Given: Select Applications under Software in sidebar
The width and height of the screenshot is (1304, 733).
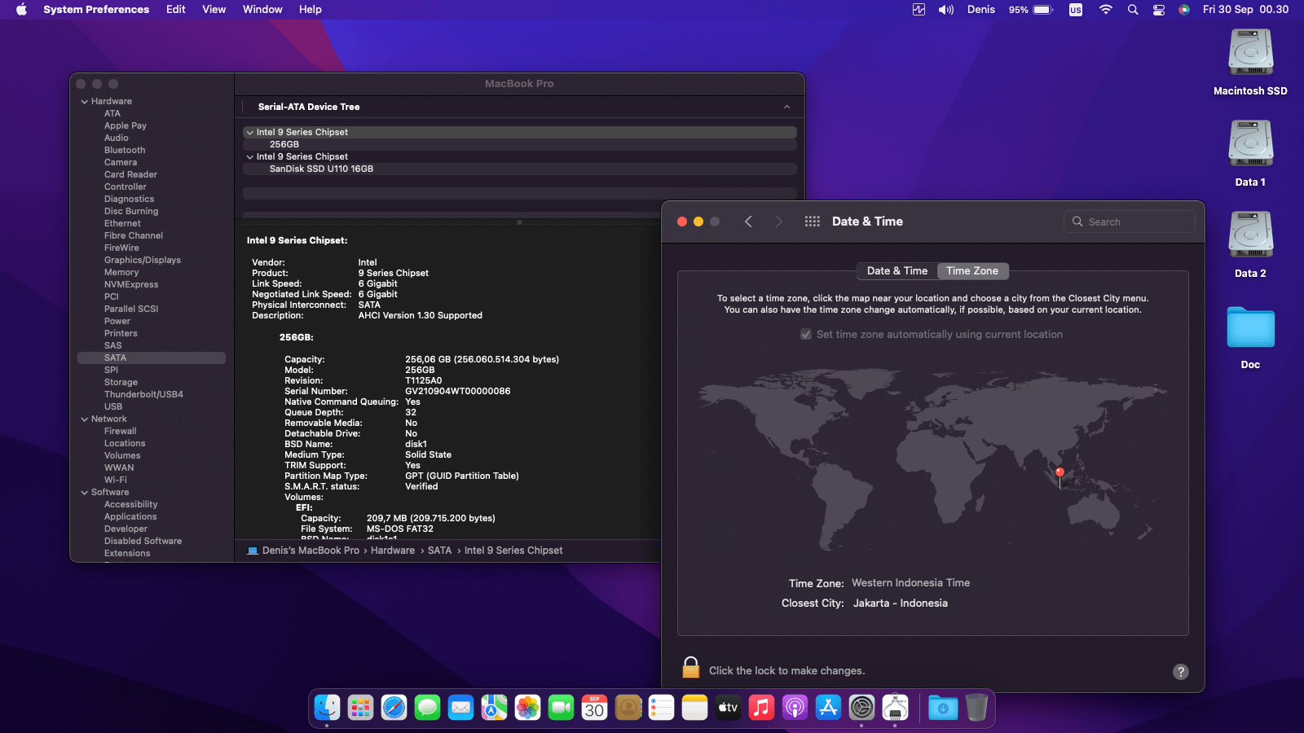Looking at the screenshot, I should click(x=130, y=517).
